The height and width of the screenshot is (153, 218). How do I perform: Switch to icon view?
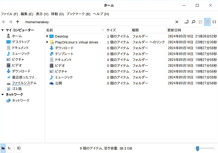click(200, 22)
